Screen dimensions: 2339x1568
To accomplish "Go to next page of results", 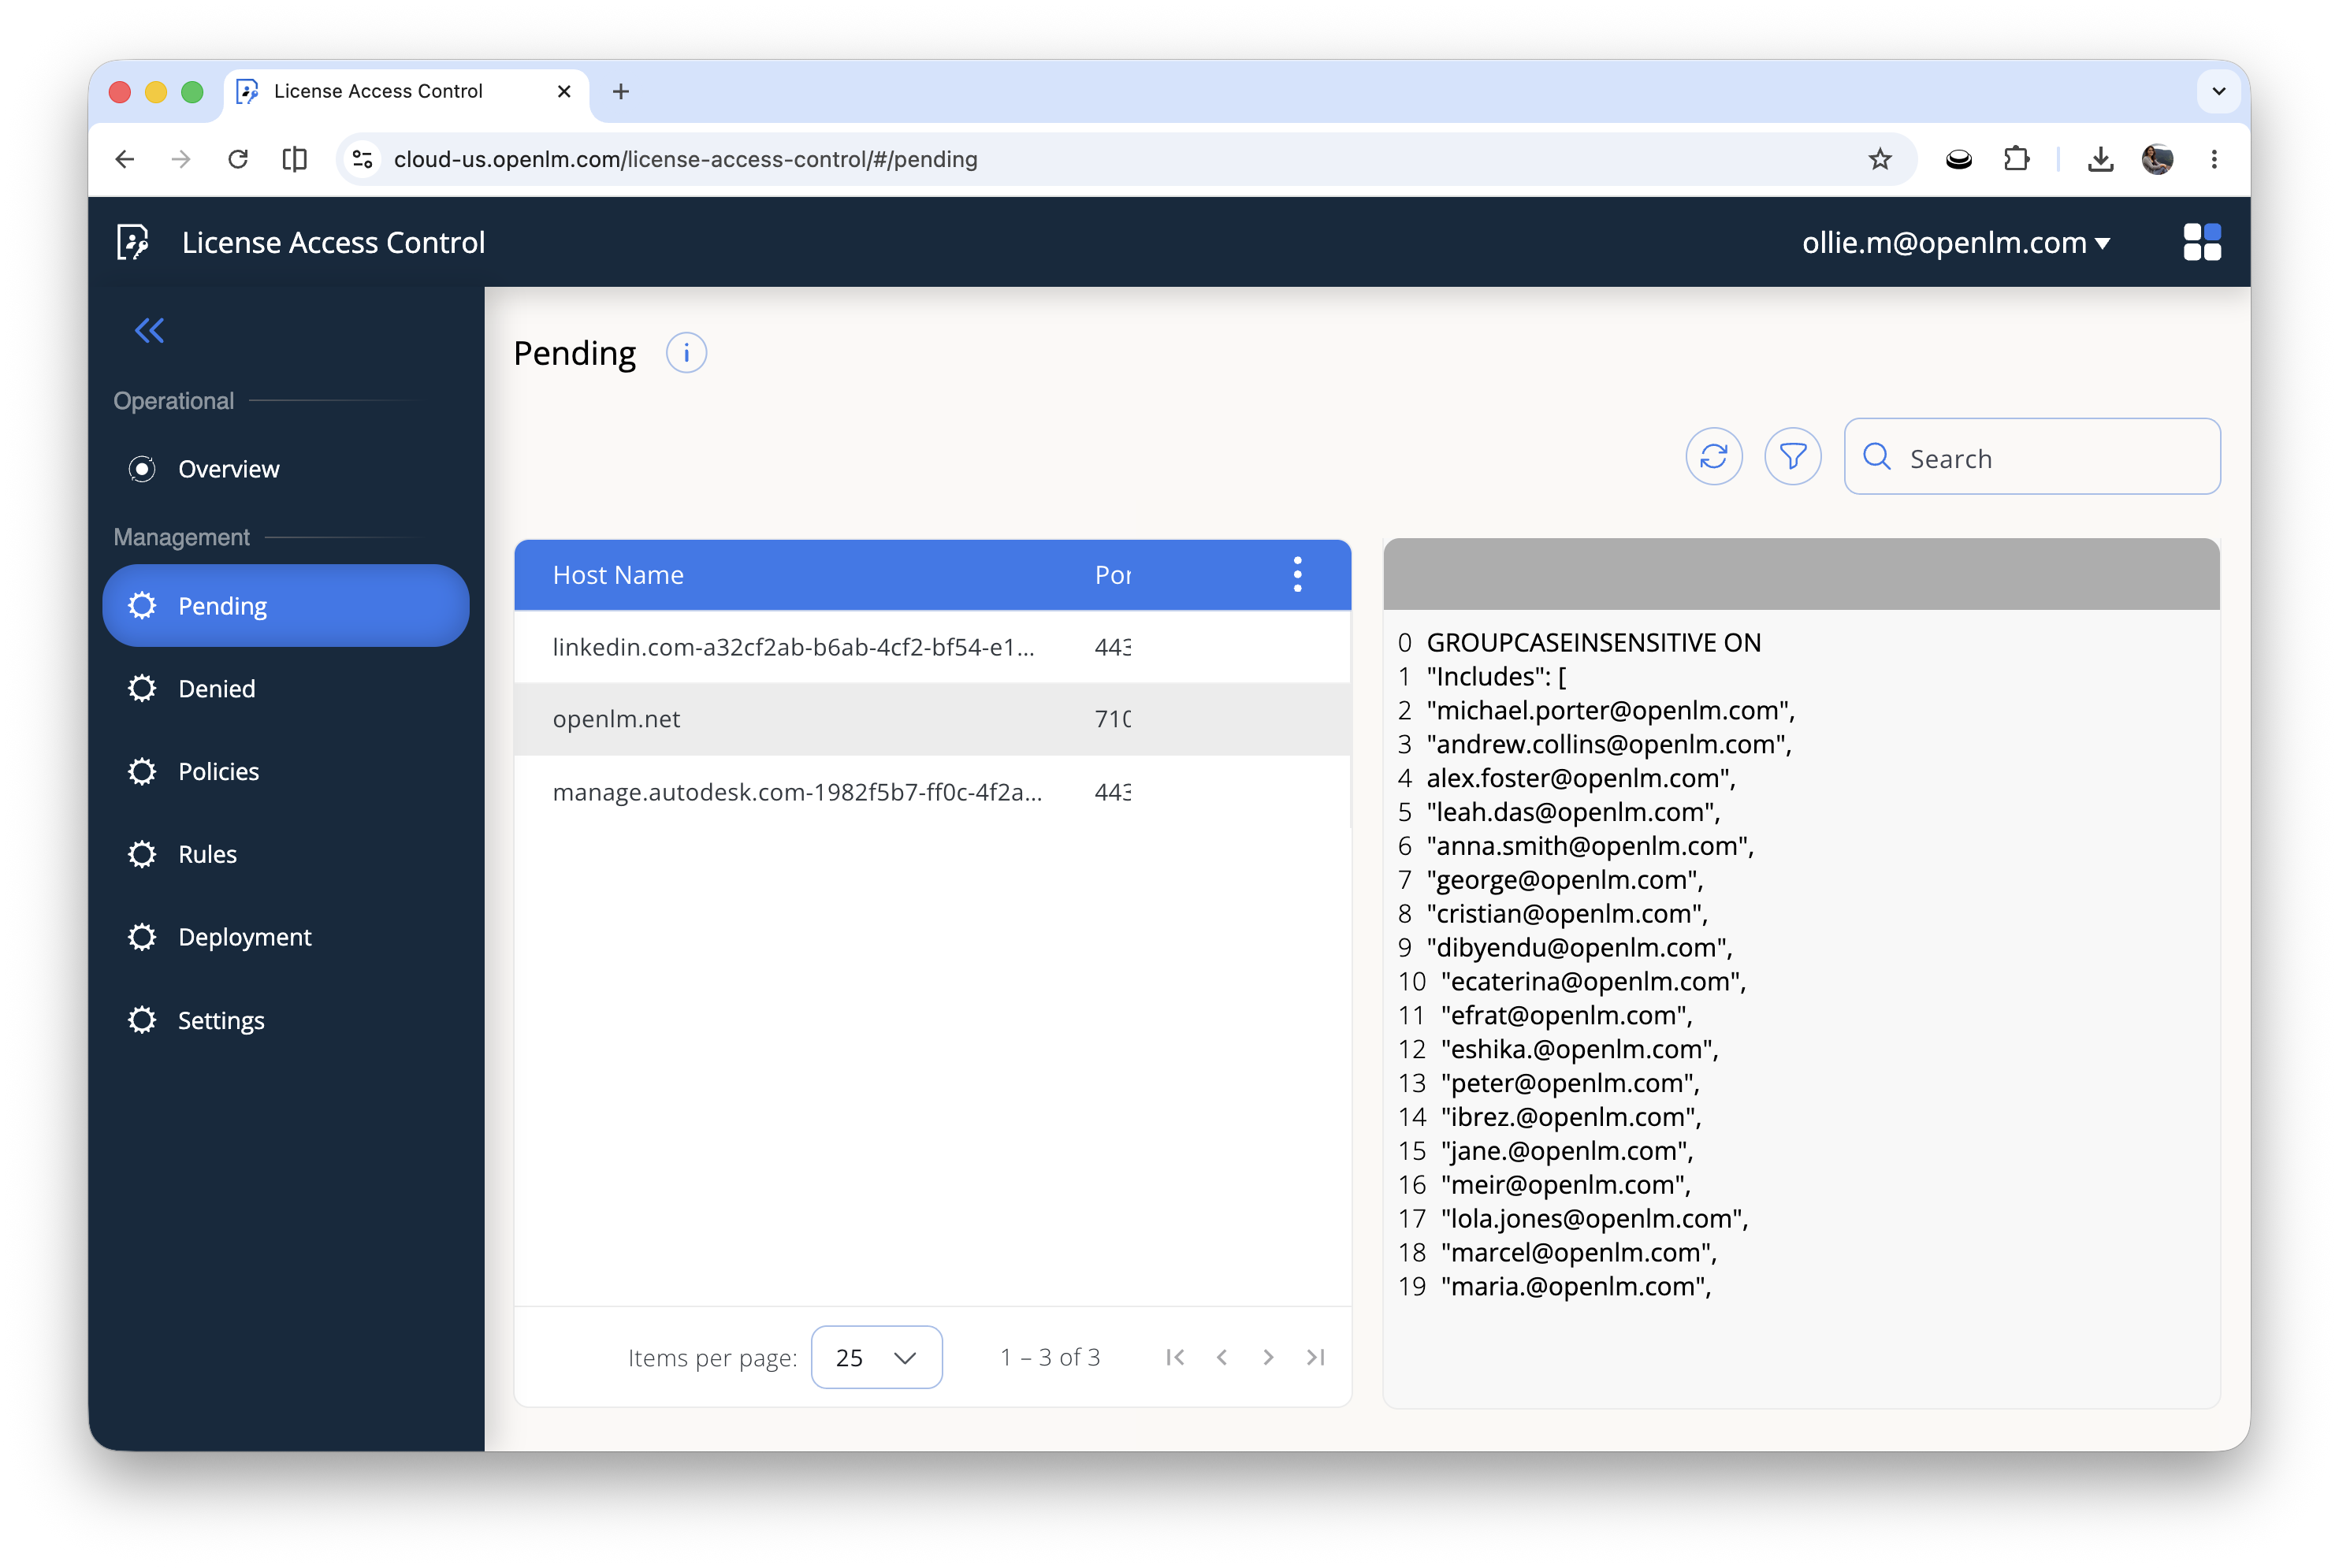I will click(x=1268, y=1357).
